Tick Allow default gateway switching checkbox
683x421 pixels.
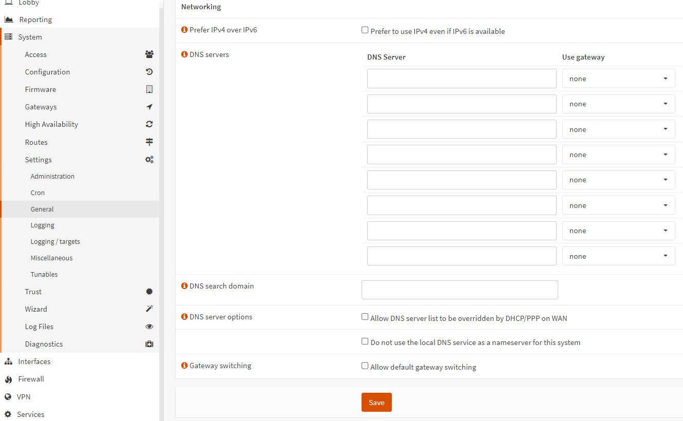(365, 366)
